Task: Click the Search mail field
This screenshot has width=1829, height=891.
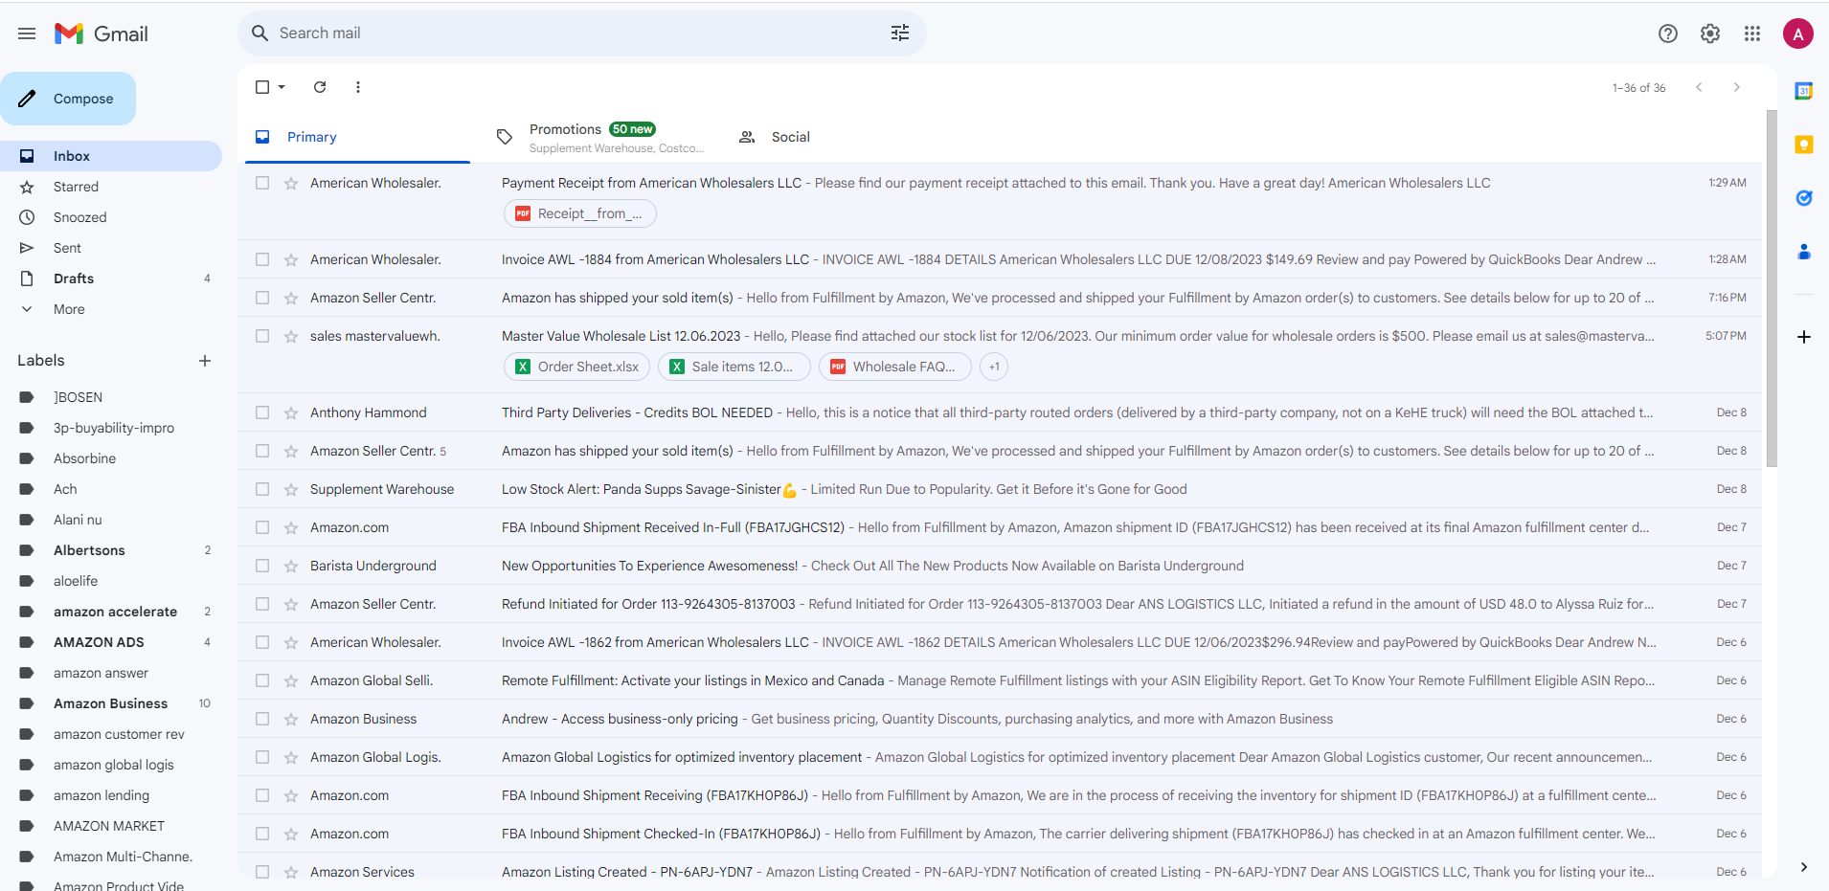Action: point(582,33)
